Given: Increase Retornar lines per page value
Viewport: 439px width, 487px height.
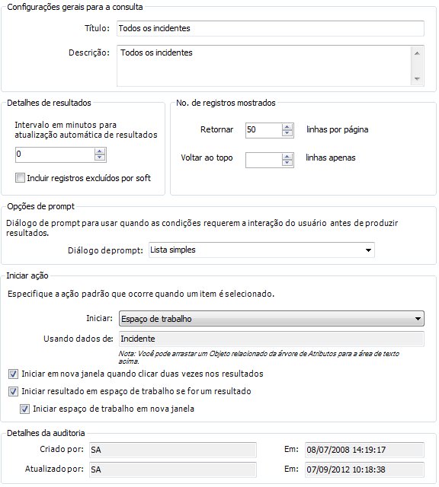Looking at the screenshot, I should (287, 127).
